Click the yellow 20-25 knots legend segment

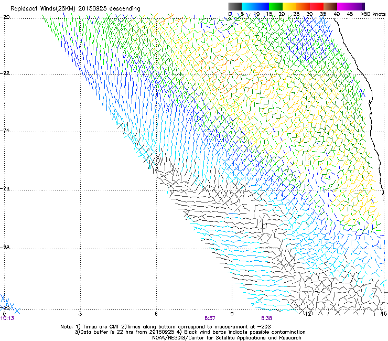[x=289, y=6]
